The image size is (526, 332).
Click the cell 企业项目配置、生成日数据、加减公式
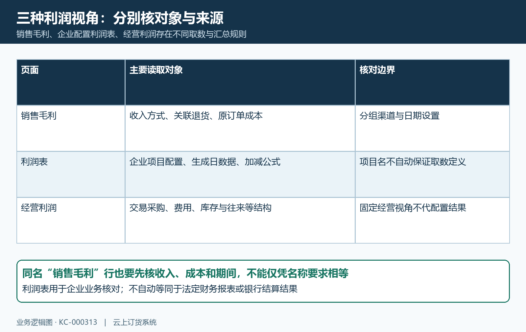[240, 174]
